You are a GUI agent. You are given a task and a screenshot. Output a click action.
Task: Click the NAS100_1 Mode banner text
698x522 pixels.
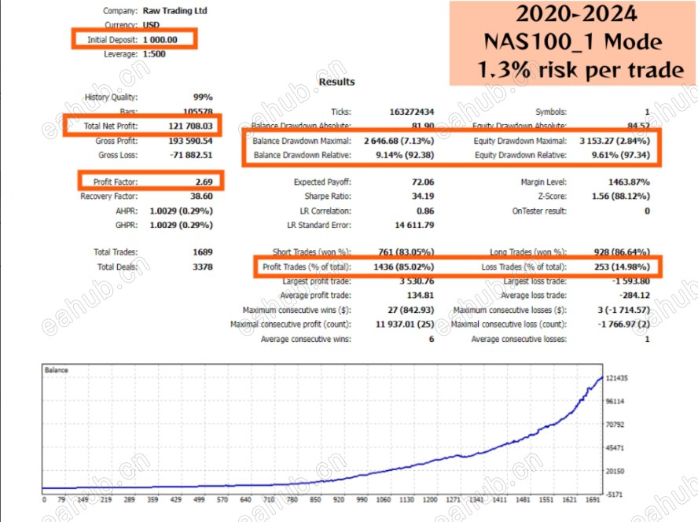[573, 42]
